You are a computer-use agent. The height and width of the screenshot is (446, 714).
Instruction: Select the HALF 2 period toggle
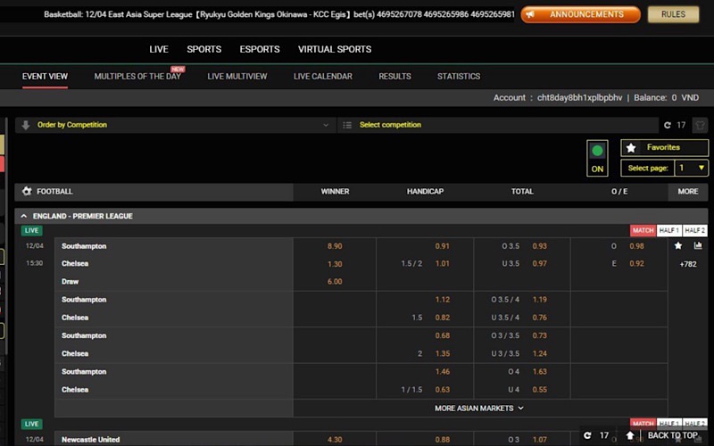point(695,231)
